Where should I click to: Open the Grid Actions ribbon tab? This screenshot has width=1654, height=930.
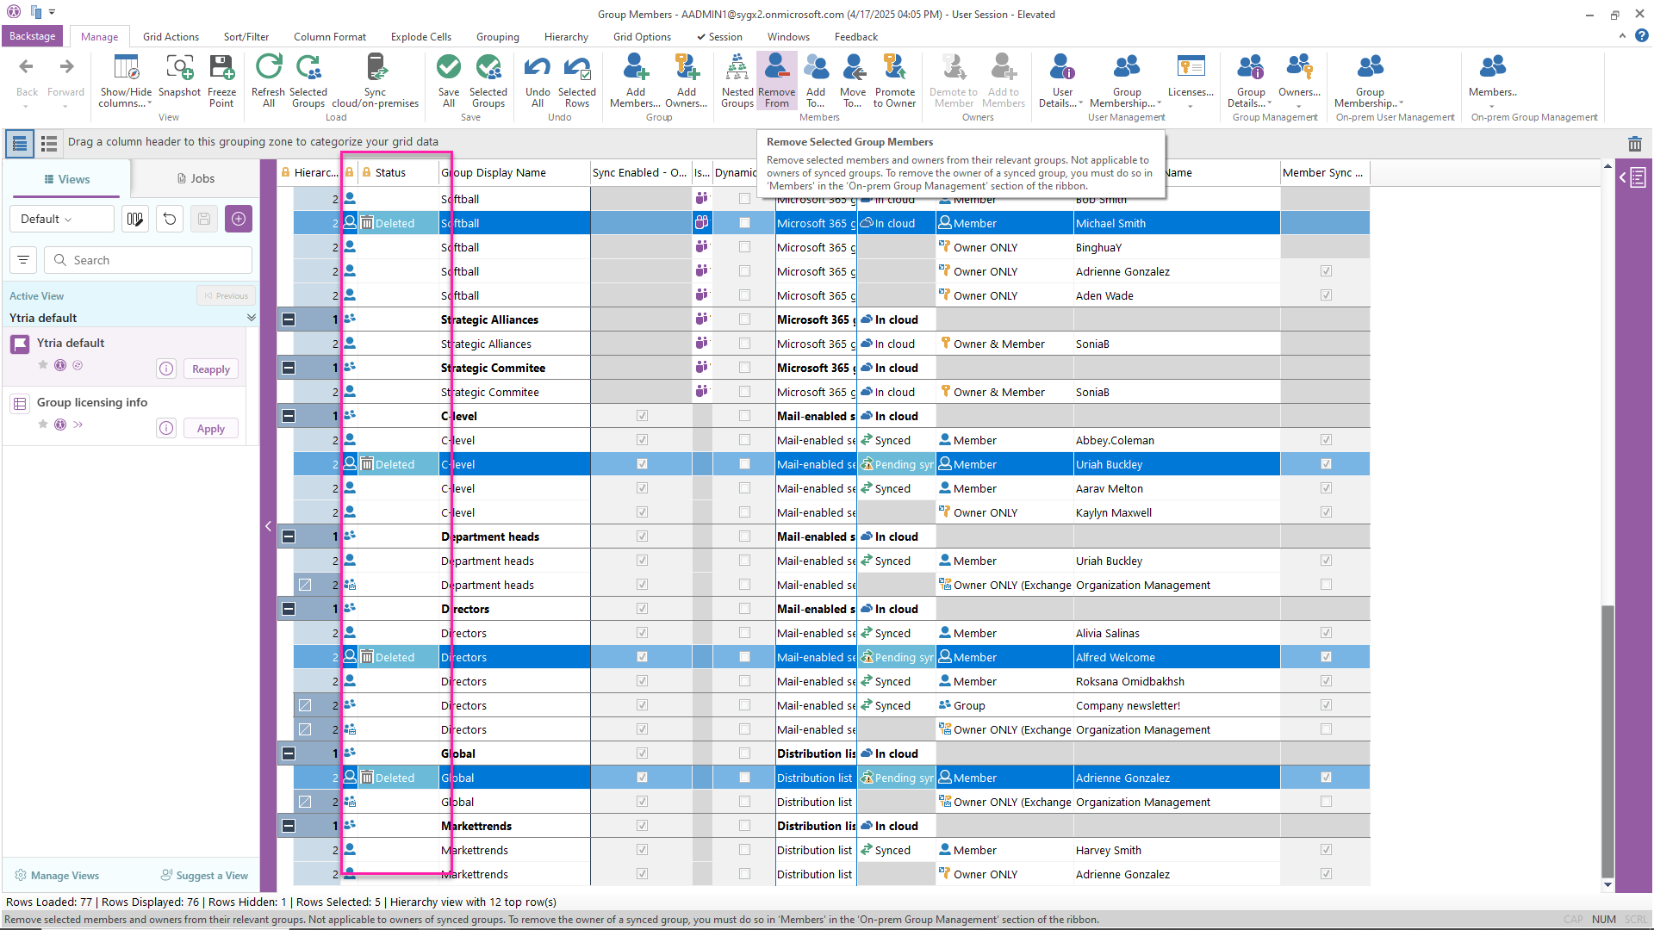coord(171,37)
